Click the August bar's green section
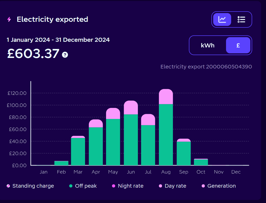Viewport: 266px width, 203px height. [166, 135]
